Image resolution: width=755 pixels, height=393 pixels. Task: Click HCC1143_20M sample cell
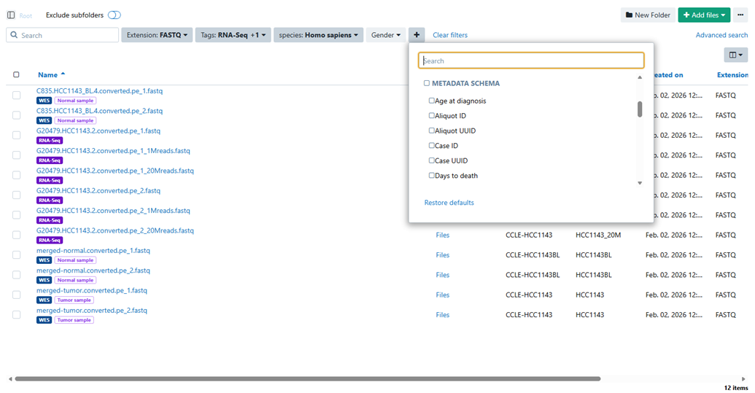(598, 236)
